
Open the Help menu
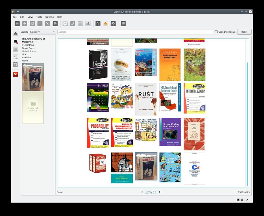pos(60,17)
